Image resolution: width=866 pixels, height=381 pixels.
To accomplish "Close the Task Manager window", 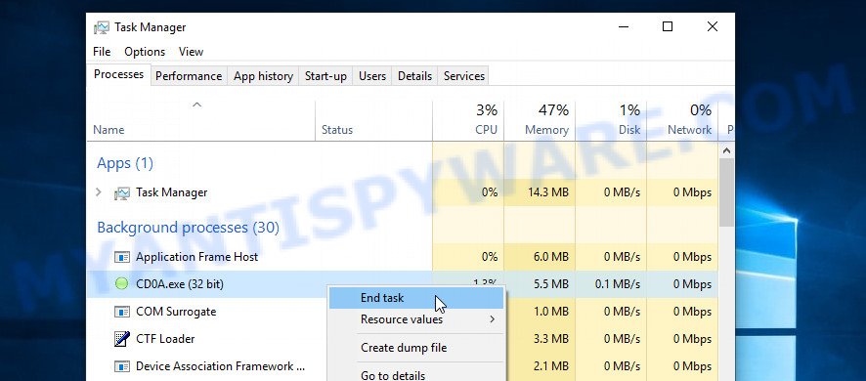I will pyautogui.click(x=713, y=26).
